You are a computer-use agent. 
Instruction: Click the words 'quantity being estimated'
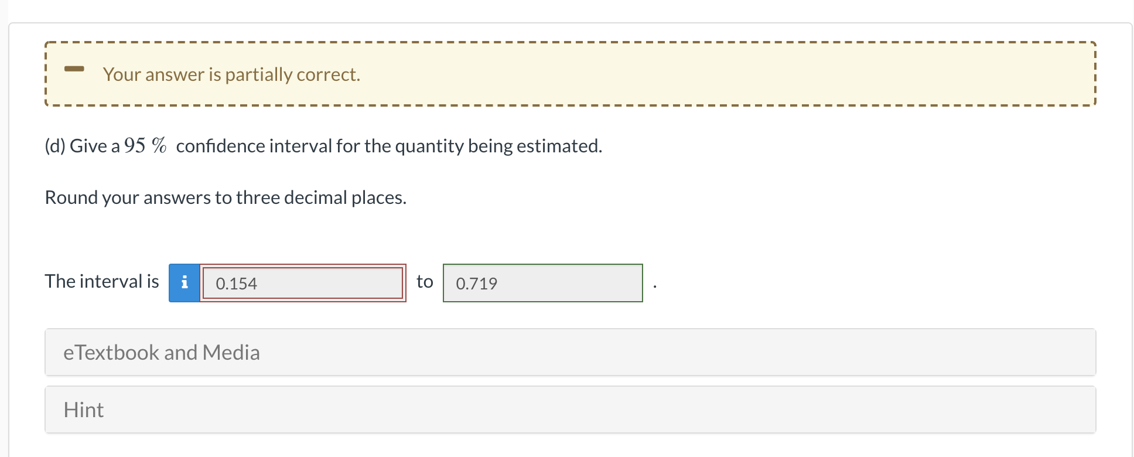498,146
